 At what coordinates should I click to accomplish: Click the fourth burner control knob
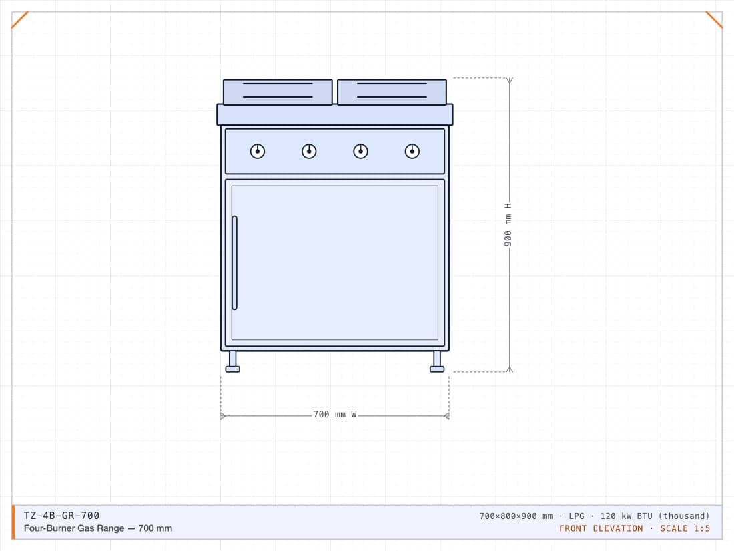(412, 152)
